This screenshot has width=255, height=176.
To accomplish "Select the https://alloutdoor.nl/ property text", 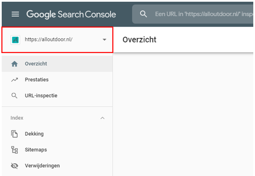I will [48, 39].
